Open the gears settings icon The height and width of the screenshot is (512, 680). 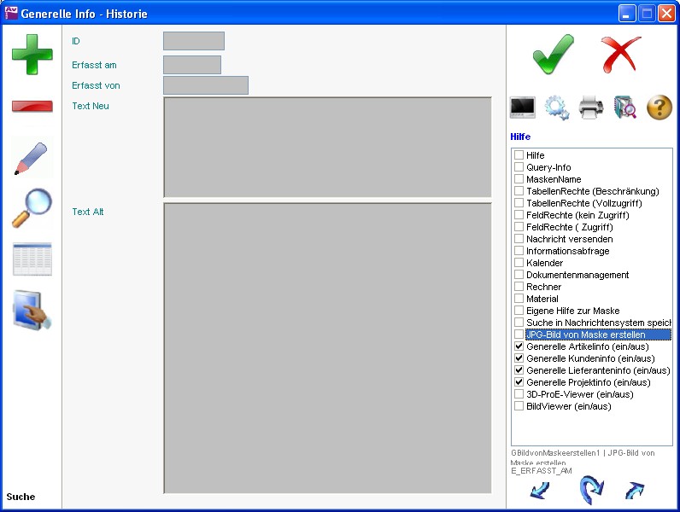[x=557, y=107]
